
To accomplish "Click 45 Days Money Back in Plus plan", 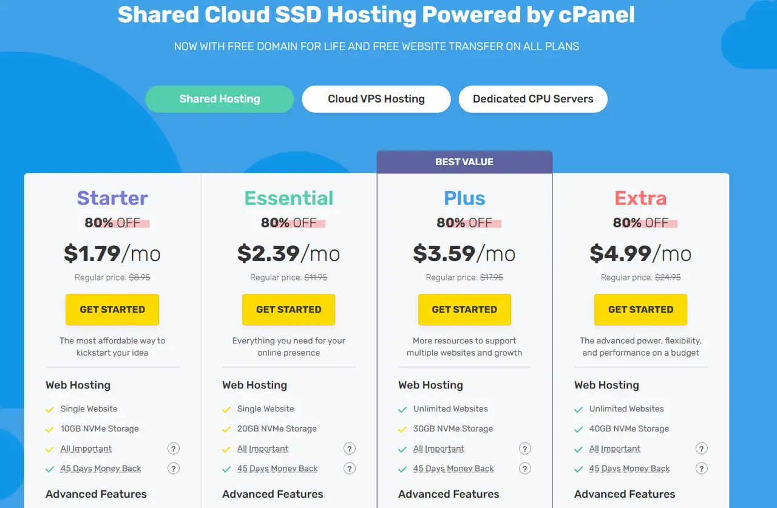I will coord(453,469).
